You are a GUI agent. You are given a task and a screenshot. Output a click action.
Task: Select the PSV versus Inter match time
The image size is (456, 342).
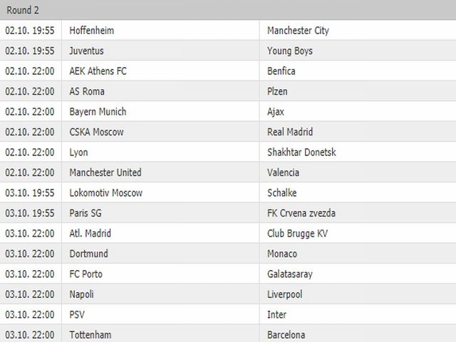pos(30,315)
